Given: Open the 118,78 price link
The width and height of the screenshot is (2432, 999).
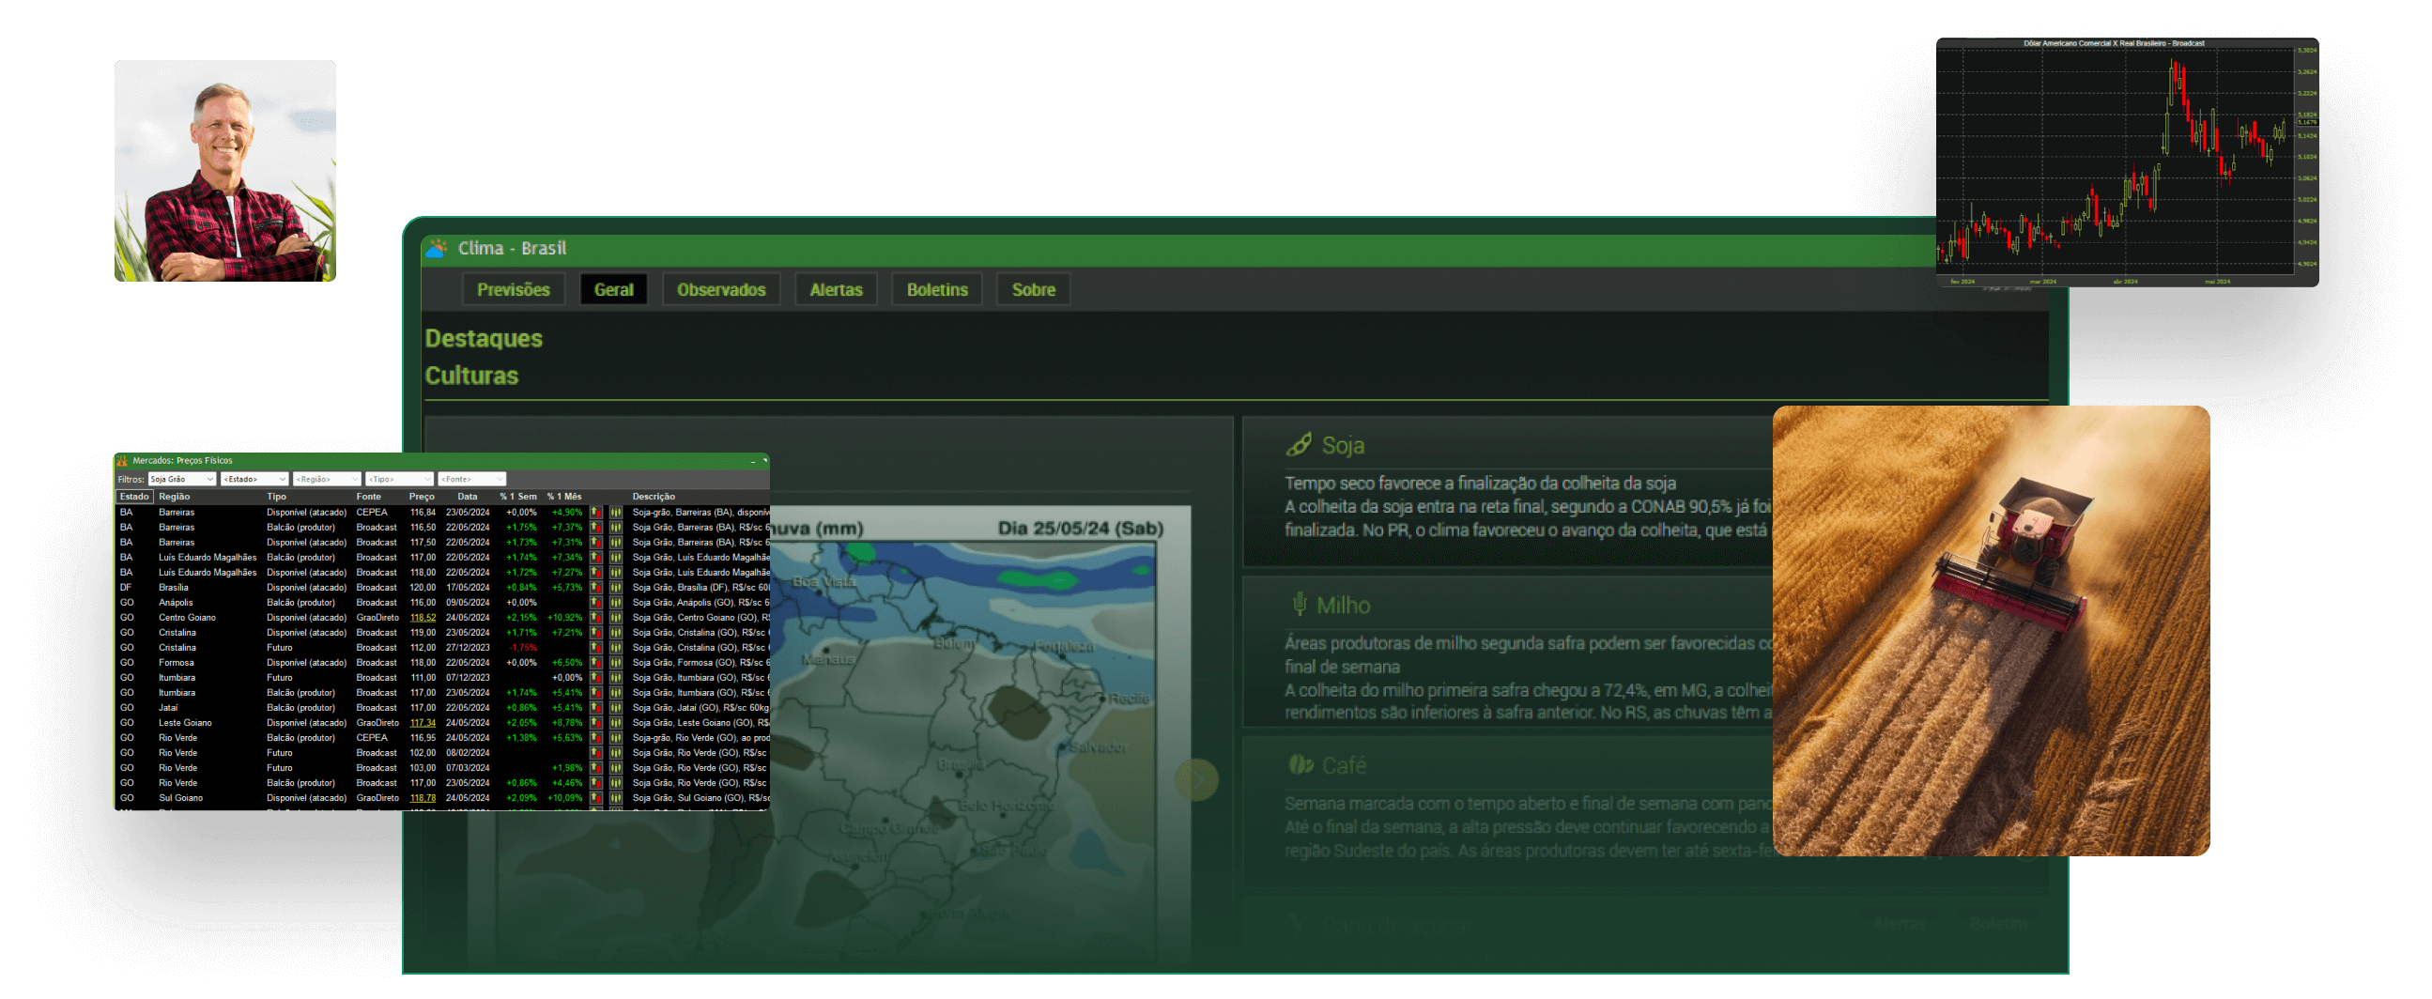Looking at the screenshot, I should [x=423, y=798].
